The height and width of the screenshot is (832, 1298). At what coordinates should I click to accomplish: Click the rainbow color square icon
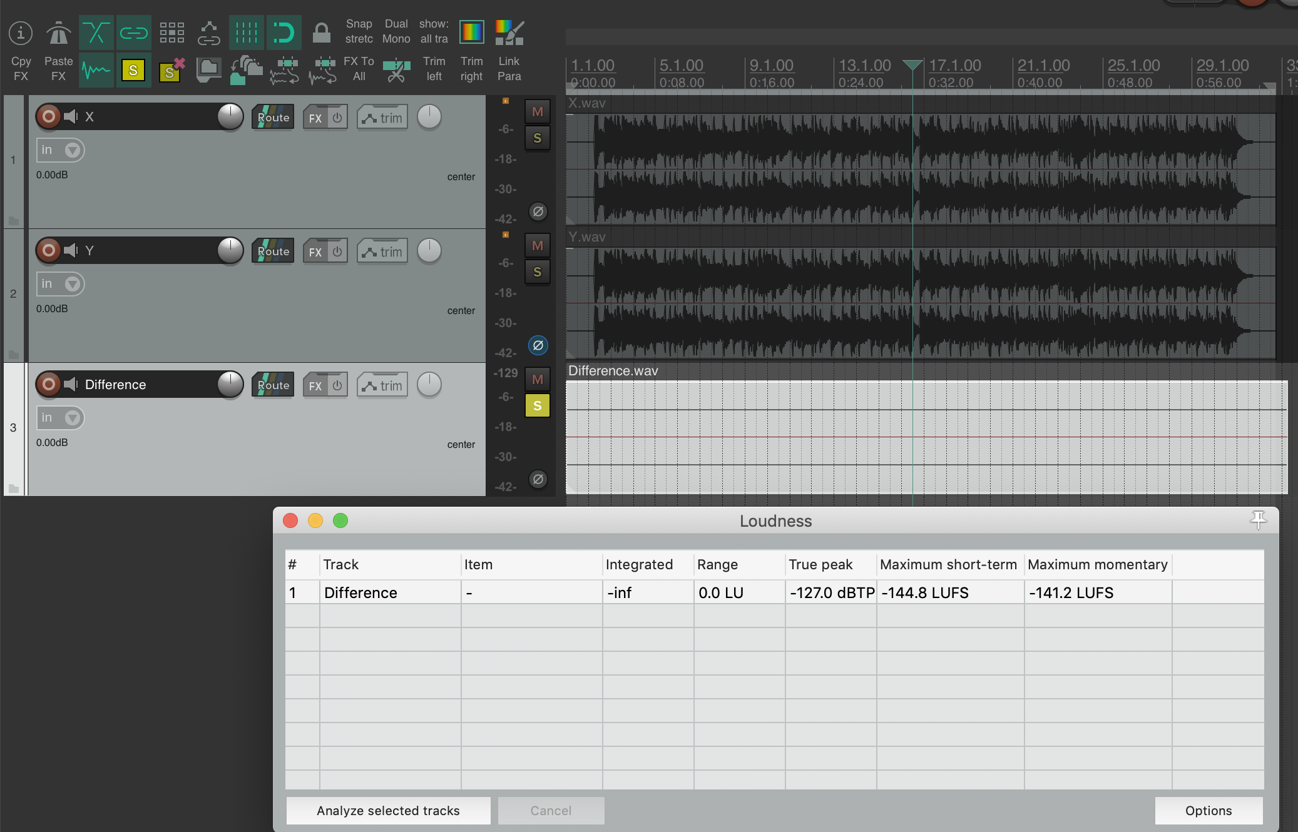click(x=471, y=32)
